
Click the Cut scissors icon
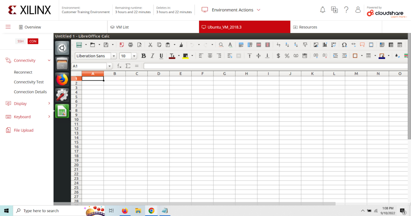pyautogui.click(x=150, y=45)
